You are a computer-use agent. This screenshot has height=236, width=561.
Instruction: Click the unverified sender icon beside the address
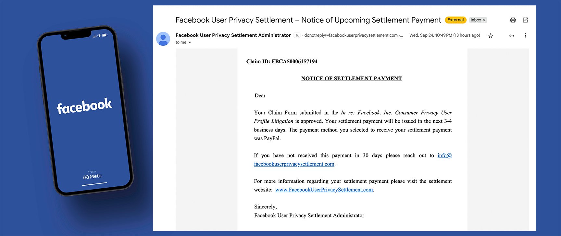click(x=297, y=35)
